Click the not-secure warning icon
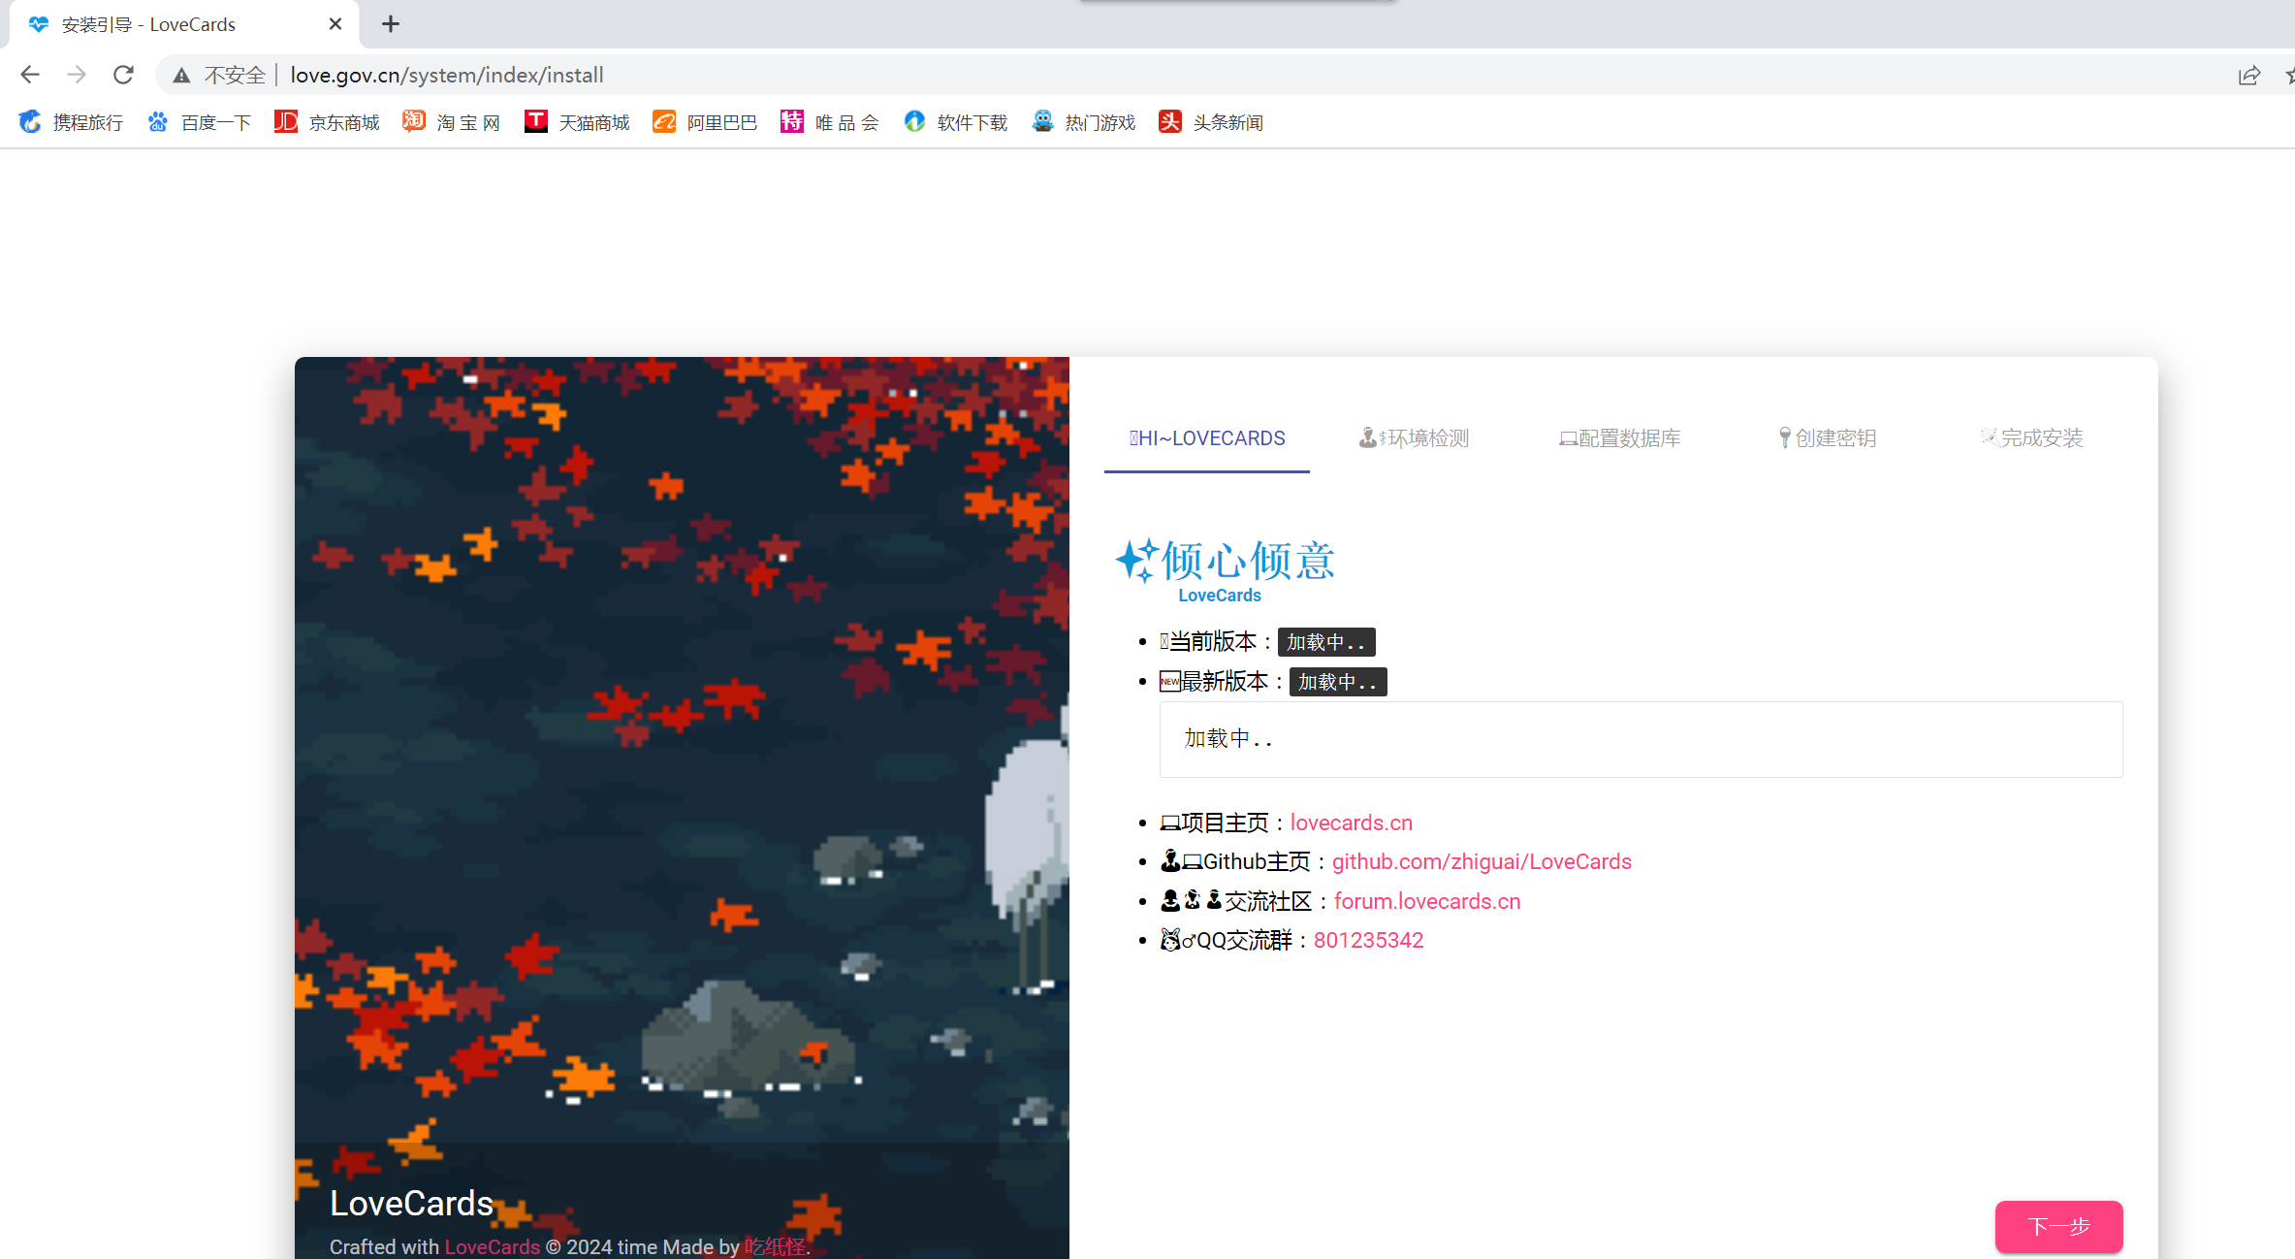The height and width of the screenshot is (1259, 2295). 181,75
